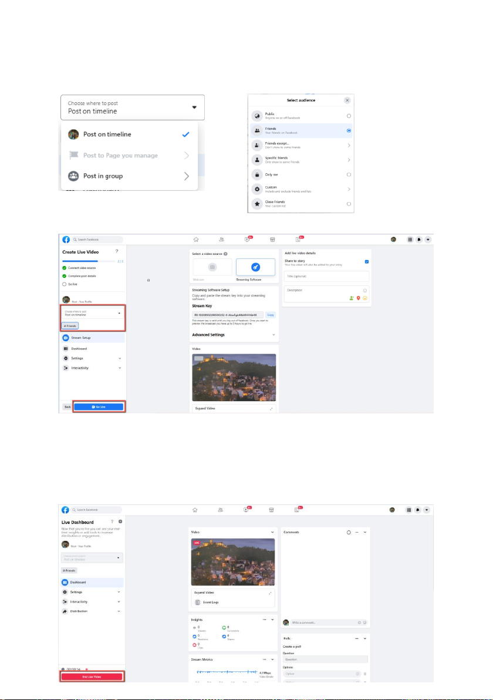
Task: Open Post on timeline dropdown in Create Live Video
Action: tap(92, 314)
